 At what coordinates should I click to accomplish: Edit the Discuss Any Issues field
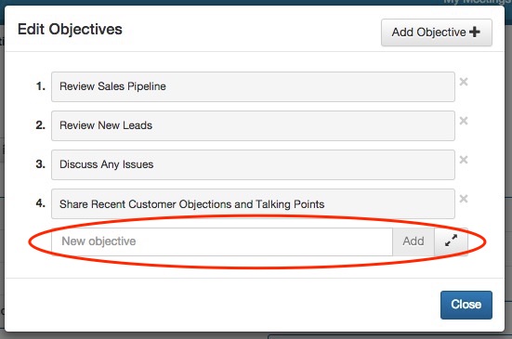pyautogui.click(x=253, y=164)
